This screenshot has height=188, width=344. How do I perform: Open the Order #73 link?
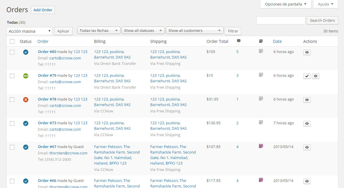click(47, 123)
